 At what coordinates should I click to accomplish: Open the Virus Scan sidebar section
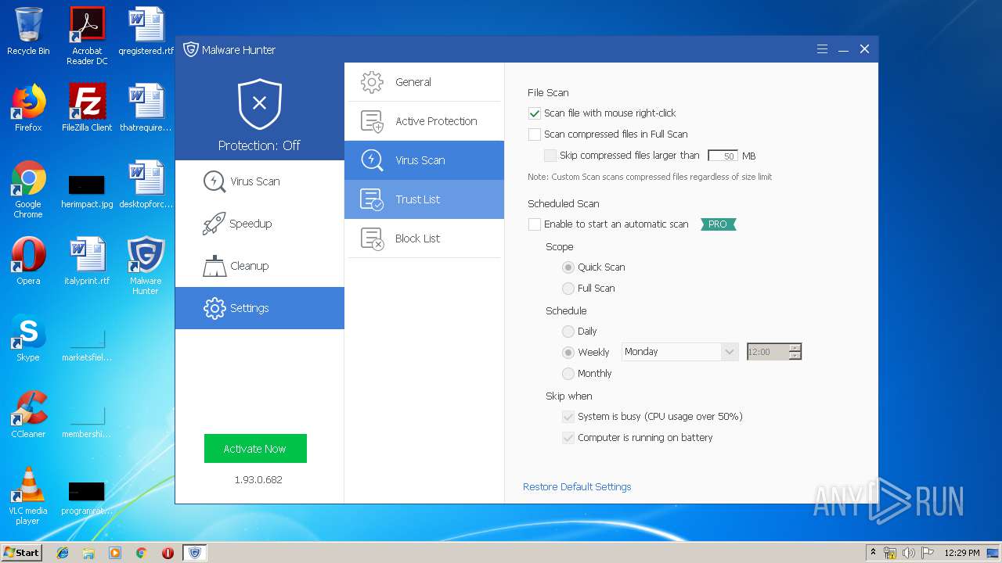click(260, 181)
